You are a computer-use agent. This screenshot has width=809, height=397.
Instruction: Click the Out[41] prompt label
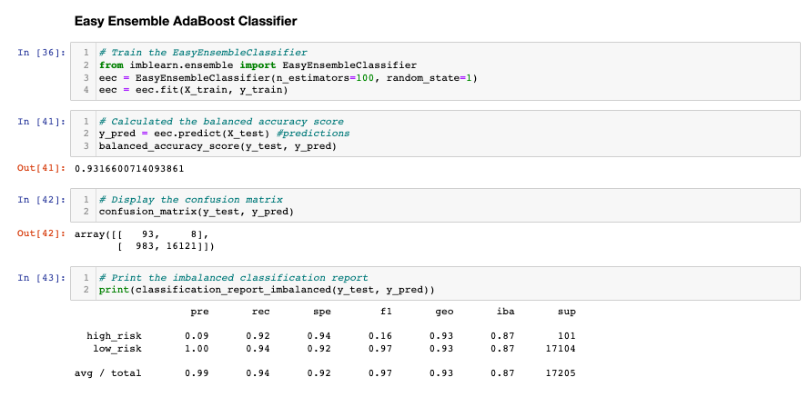pyautogui.click(x=41, y=168)
